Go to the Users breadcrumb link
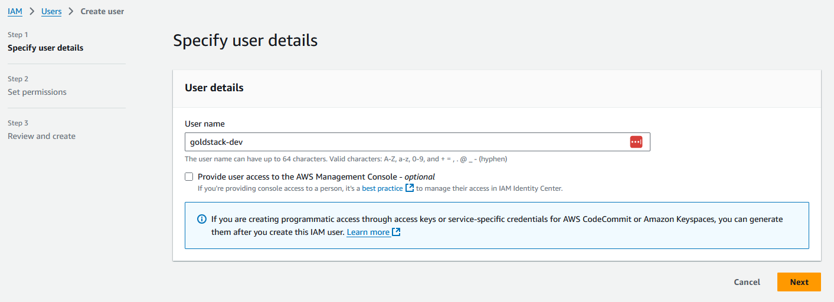Screen dimensions: 834x302 tap(51, 11)
